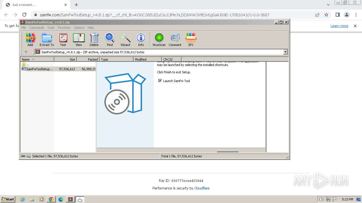This screenshot has height=203, width=362.
Task: Go up one folder level arrow
Action: pyautogui.click(x=26, y=52)
